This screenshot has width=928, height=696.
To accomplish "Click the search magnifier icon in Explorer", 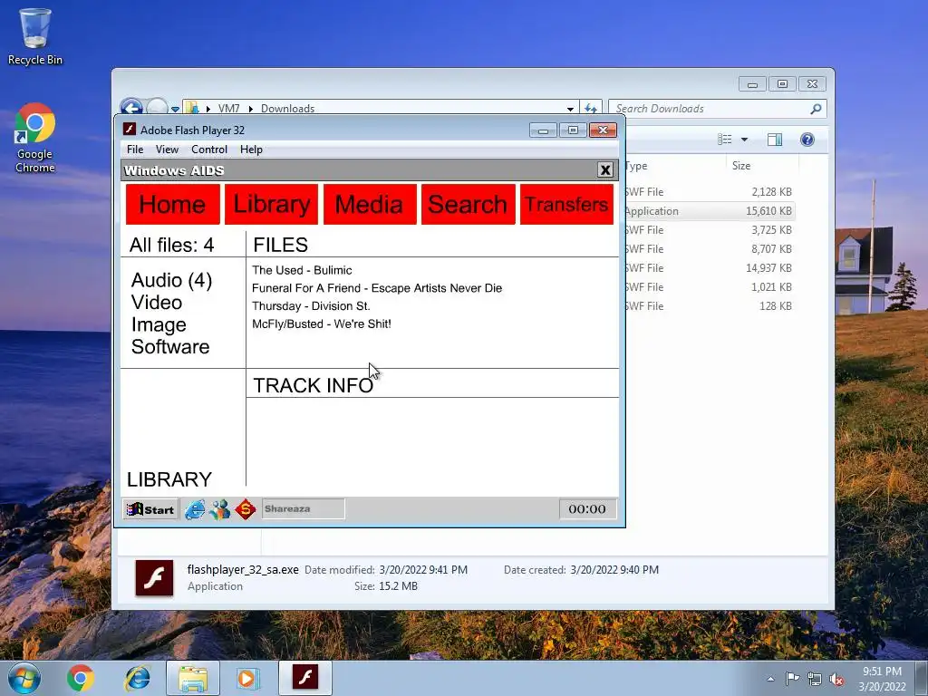I will tap(817, 109).
